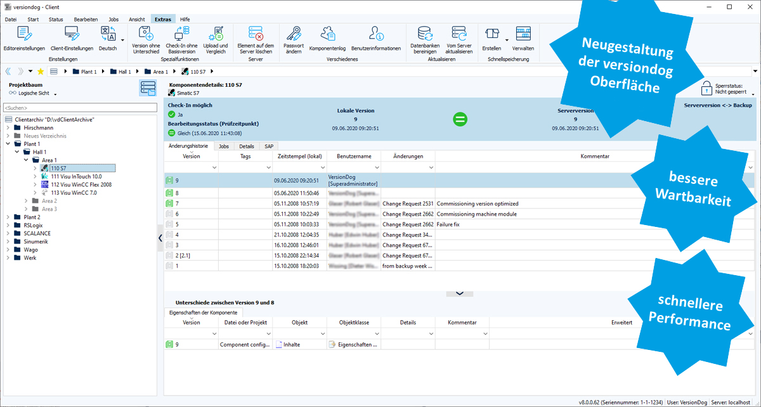761x407 pixels.
Task: Collapse the differences panel chevron
Action: [460, 294]
